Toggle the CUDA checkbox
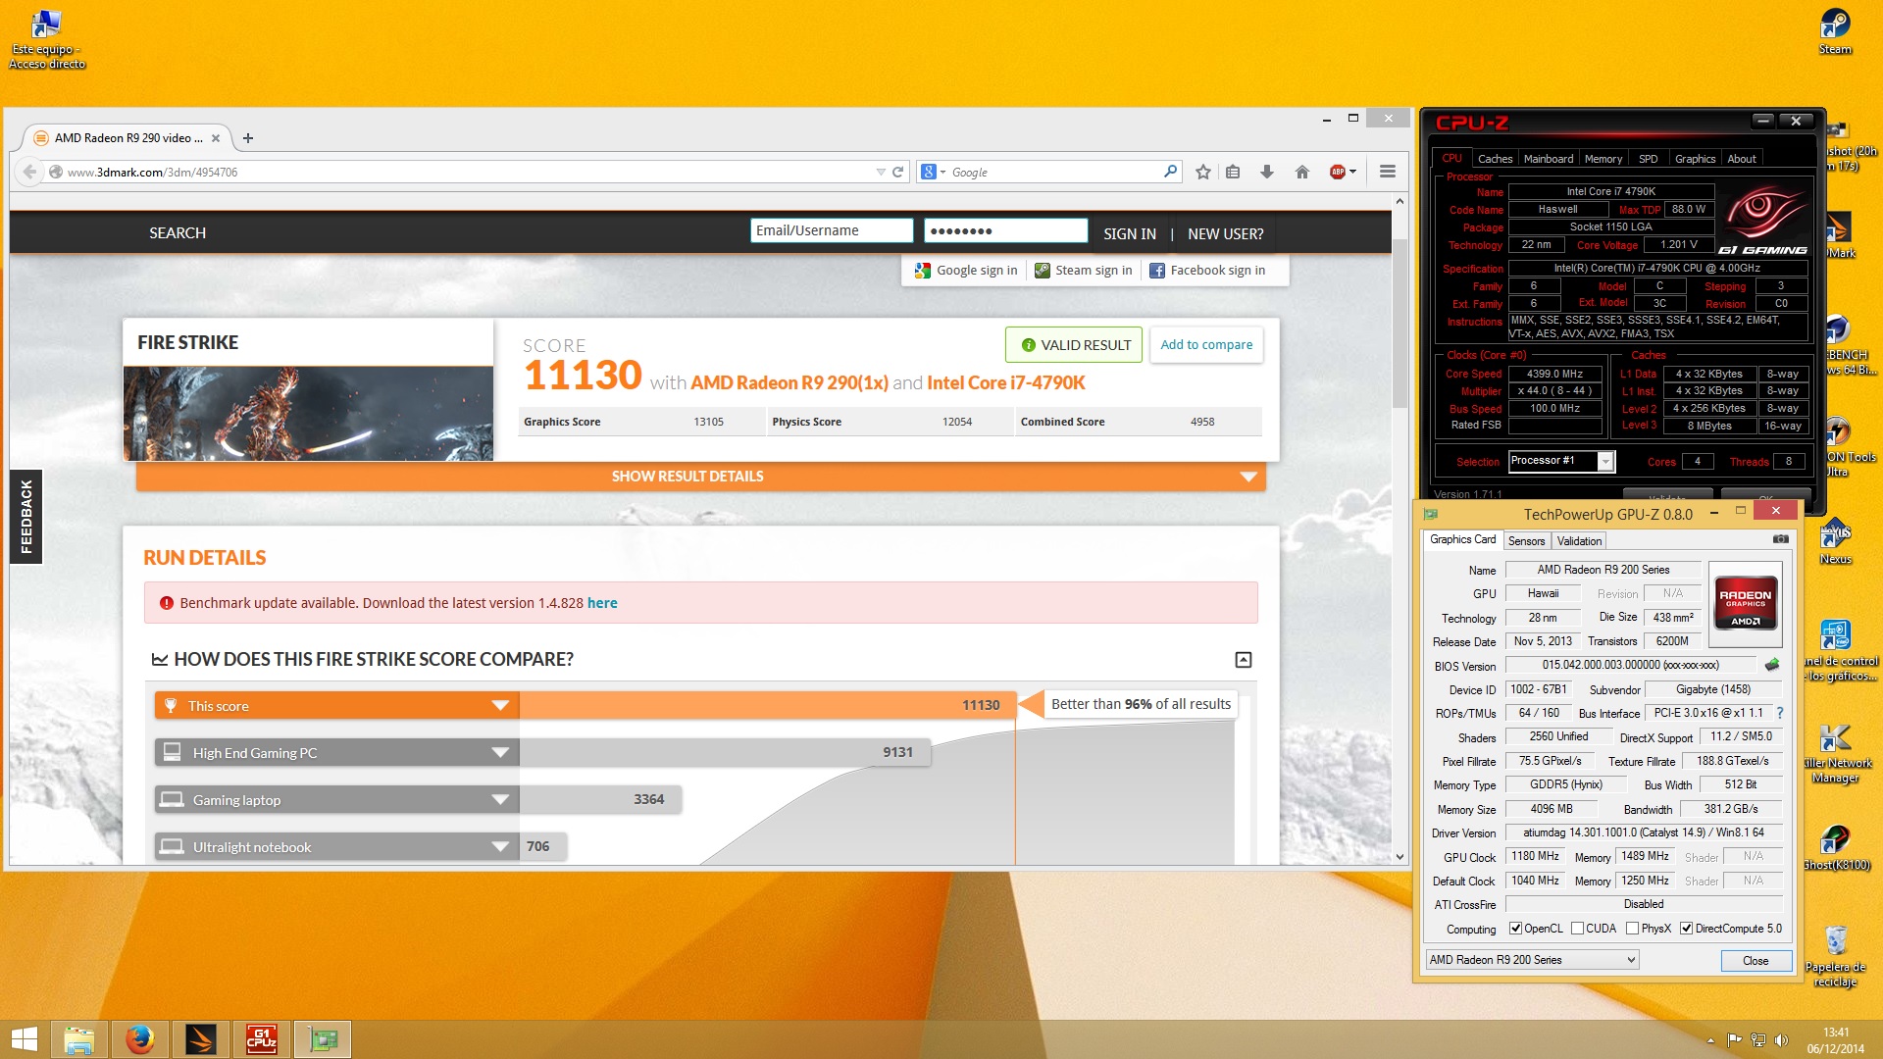Screen dimensions: 1883x1059 (x=1577, y=929)
